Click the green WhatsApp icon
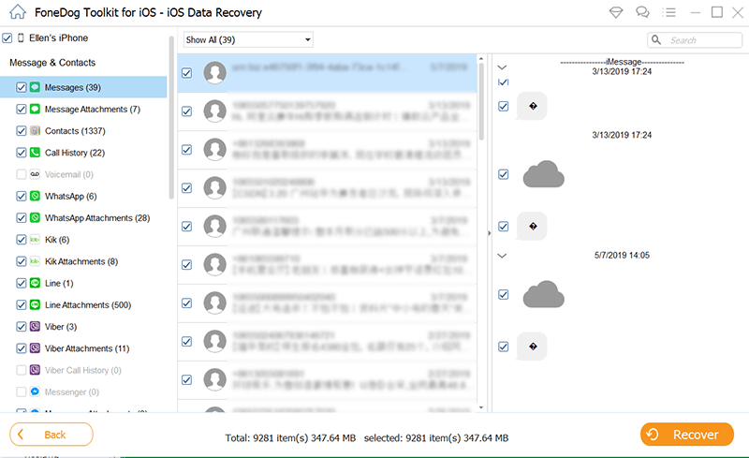This screenshot has height=458, width=749. click(x=35, y=196)
